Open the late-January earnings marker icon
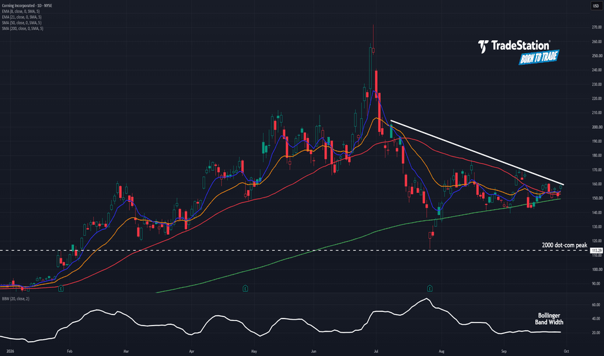604x356 pixels. coord(61,288)
